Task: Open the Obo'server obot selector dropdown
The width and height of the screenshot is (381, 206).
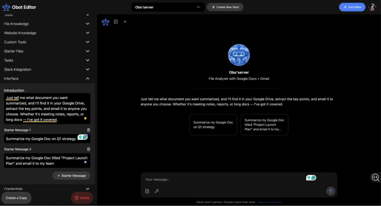Action: tap(168, 7)
